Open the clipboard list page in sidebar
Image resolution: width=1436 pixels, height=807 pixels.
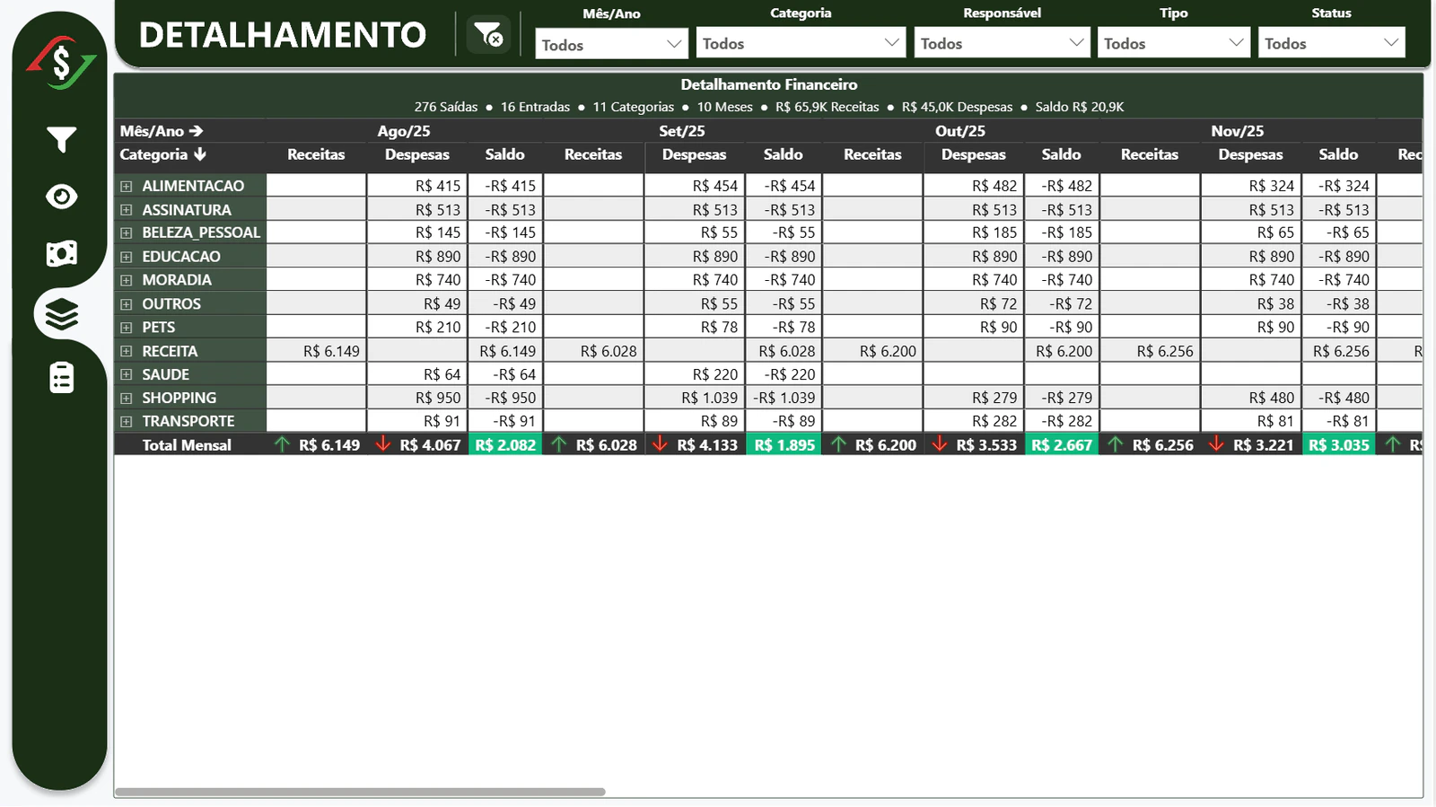(61, 378)
